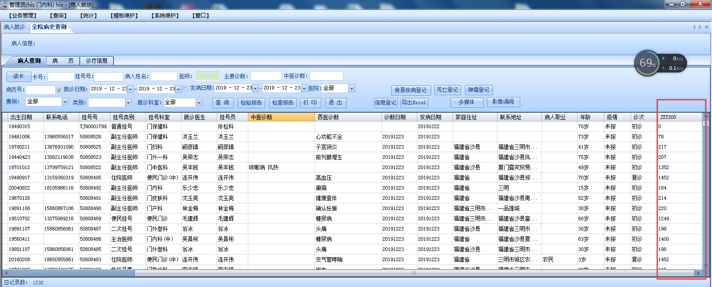Click 死亡登记 button
The width and height of the screenshot is (712, 287).
[447, 90]
